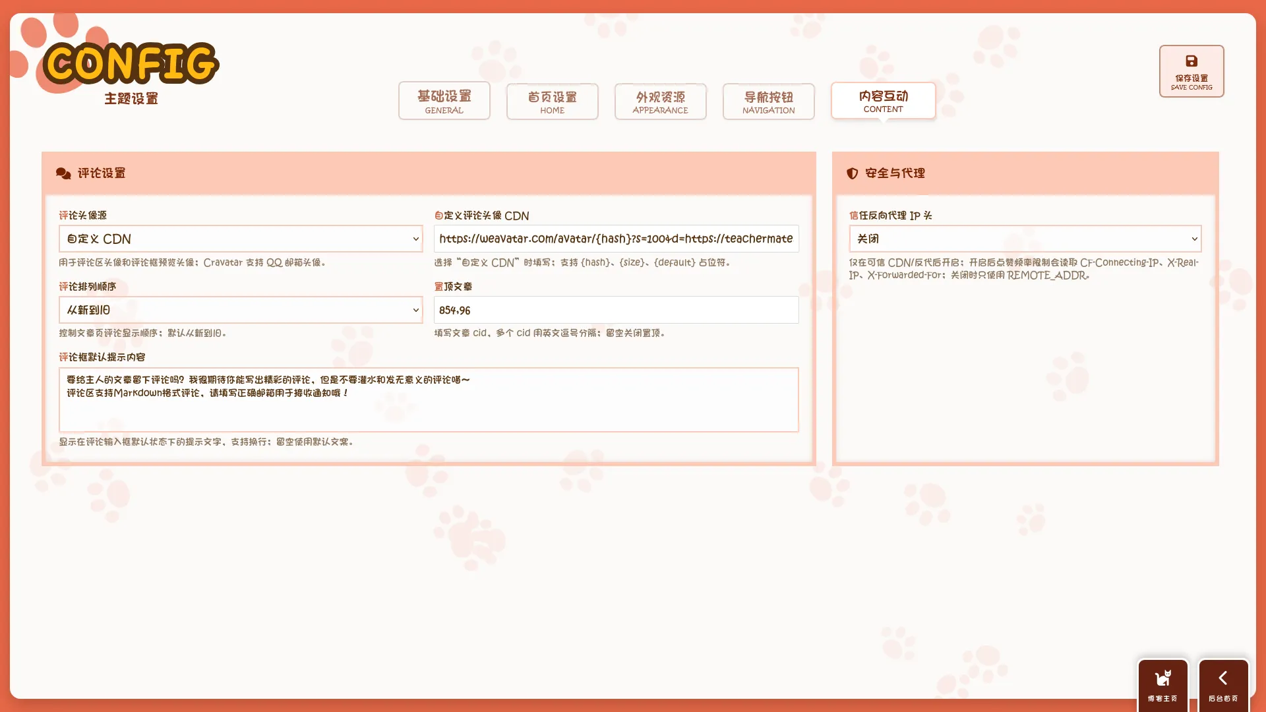Click the placeholder default-text hint line
Image resolution: width=1266 pixels, height=712 pixels.
point(206,442)
